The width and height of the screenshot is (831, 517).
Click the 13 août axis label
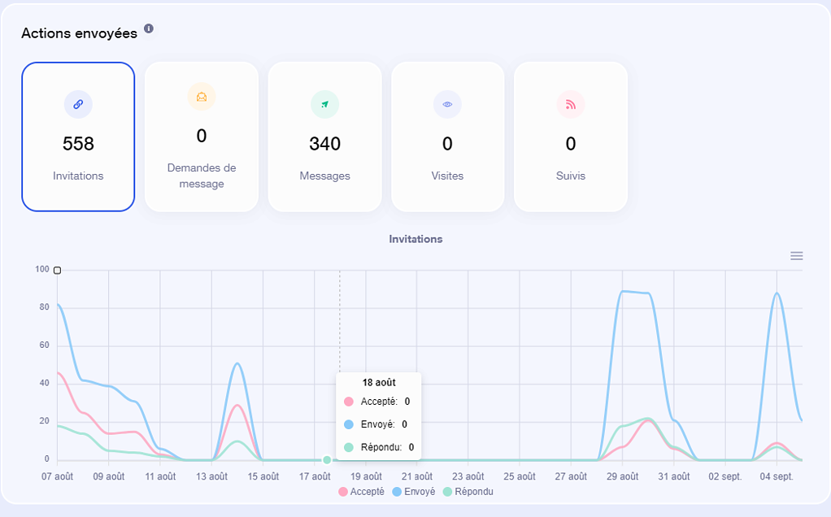[211, 476]
